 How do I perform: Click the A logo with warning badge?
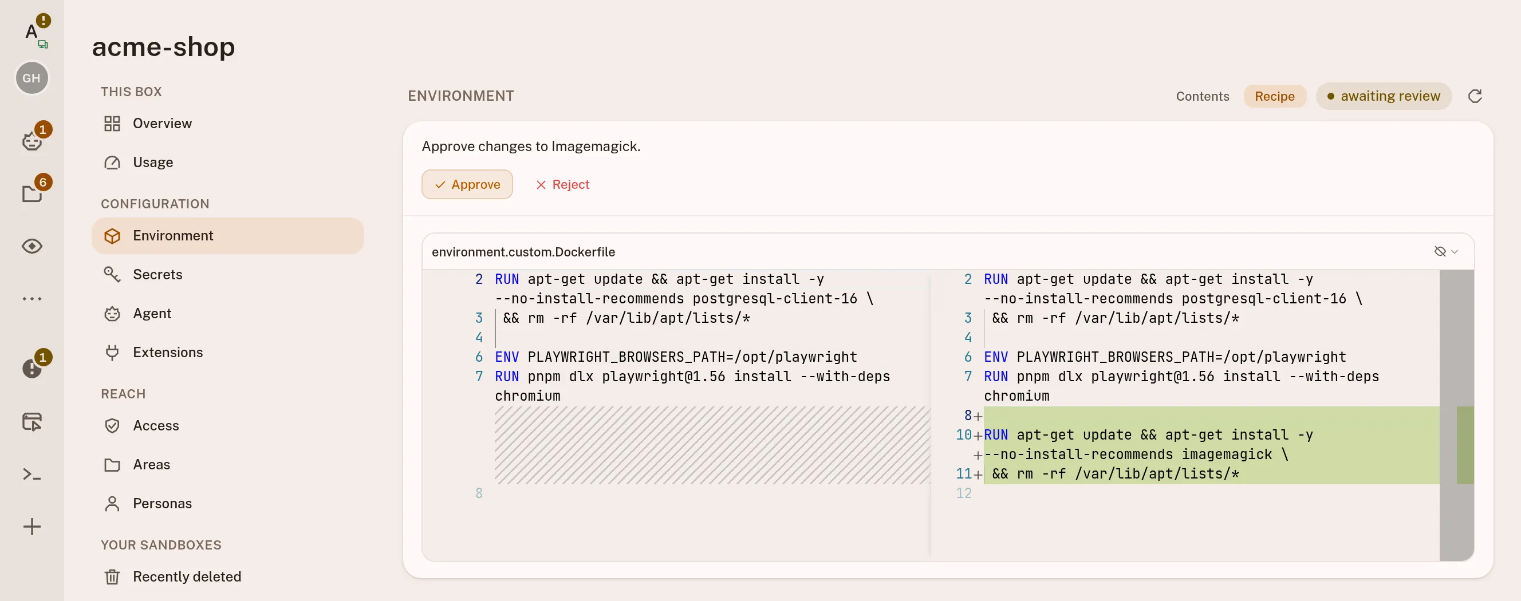click(x=33, y=31)
